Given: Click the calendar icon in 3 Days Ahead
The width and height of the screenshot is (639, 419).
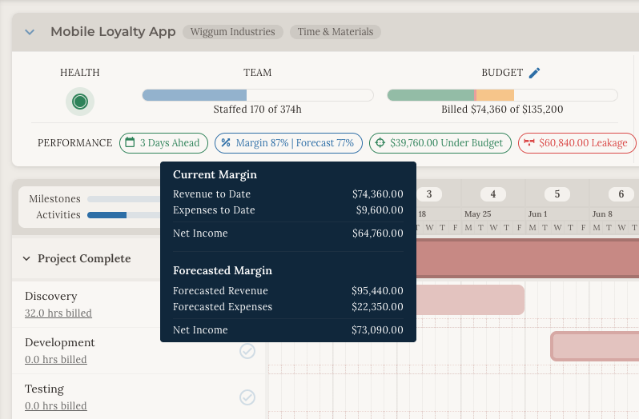Looking at the screenshot, I should (x=130, y=142).
